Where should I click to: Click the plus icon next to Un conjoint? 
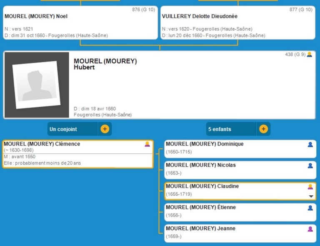pos(105,129)
